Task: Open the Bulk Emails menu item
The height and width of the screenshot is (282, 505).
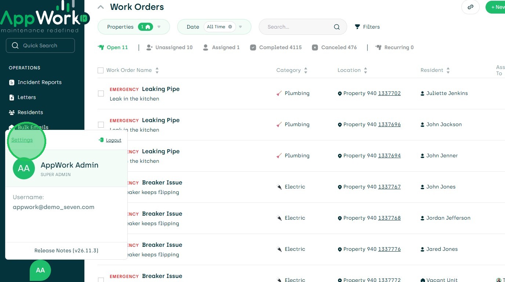Action: (29, 127)
